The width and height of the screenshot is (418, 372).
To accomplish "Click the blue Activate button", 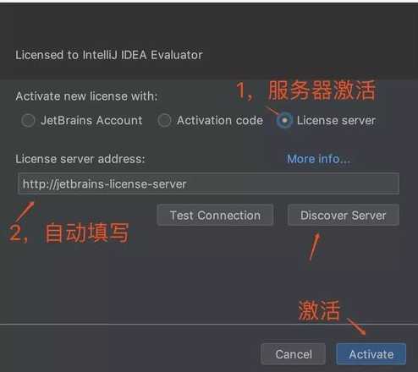I will (371, 354).
